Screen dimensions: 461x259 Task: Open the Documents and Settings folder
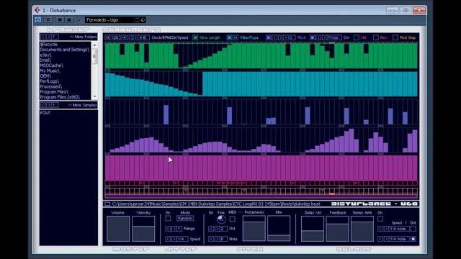pyautogui.click(x=64, y=50)
